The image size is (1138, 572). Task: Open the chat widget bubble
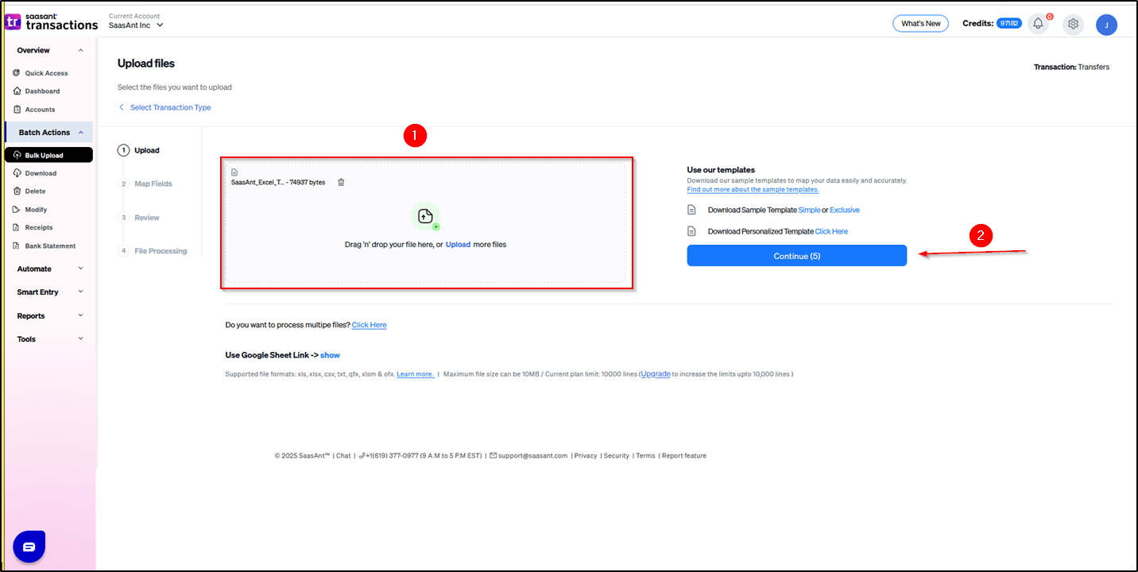pyautogui.click(x=29, y=547)
